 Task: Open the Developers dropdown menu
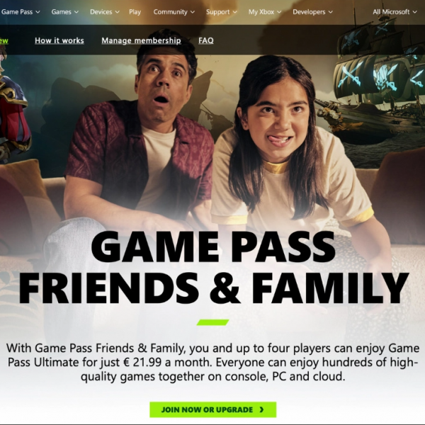click(312, 12)
